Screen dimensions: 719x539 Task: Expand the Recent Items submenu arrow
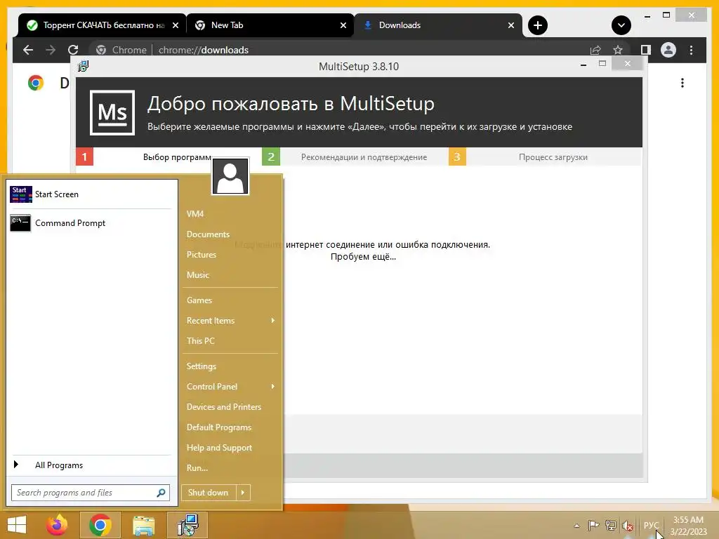coord(273,320)
